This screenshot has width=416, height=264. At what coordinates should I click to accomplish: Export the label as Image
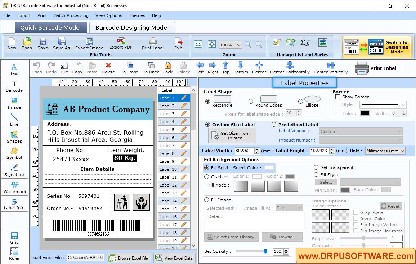pyautogui.click(x=89, y=44)
